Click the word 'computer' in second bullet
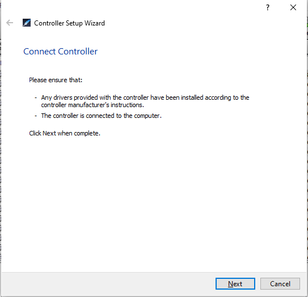The height and width of the screenshot is (297, 308). (147, 116)
